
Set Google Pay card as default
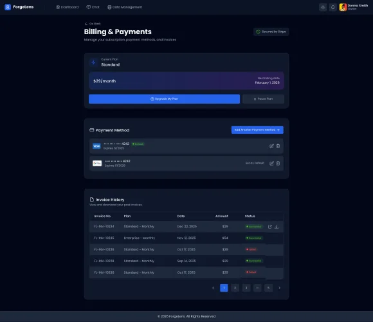(255, 163)
